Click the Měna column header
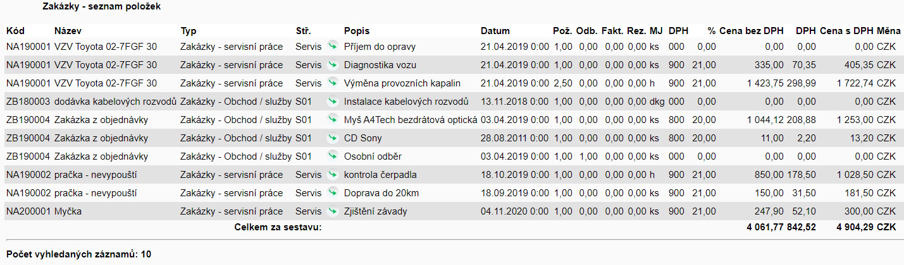The width and height of the screenshot is (904, 265). click(x=888, y=30)
